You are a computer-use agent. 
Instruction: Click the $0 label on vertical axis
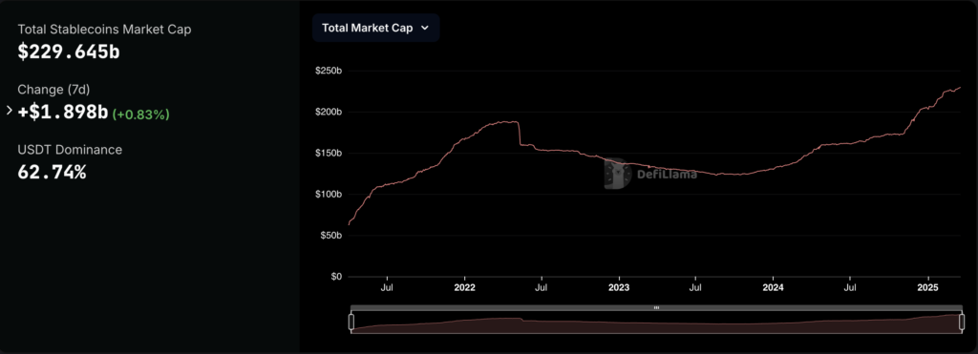(335, 276)
